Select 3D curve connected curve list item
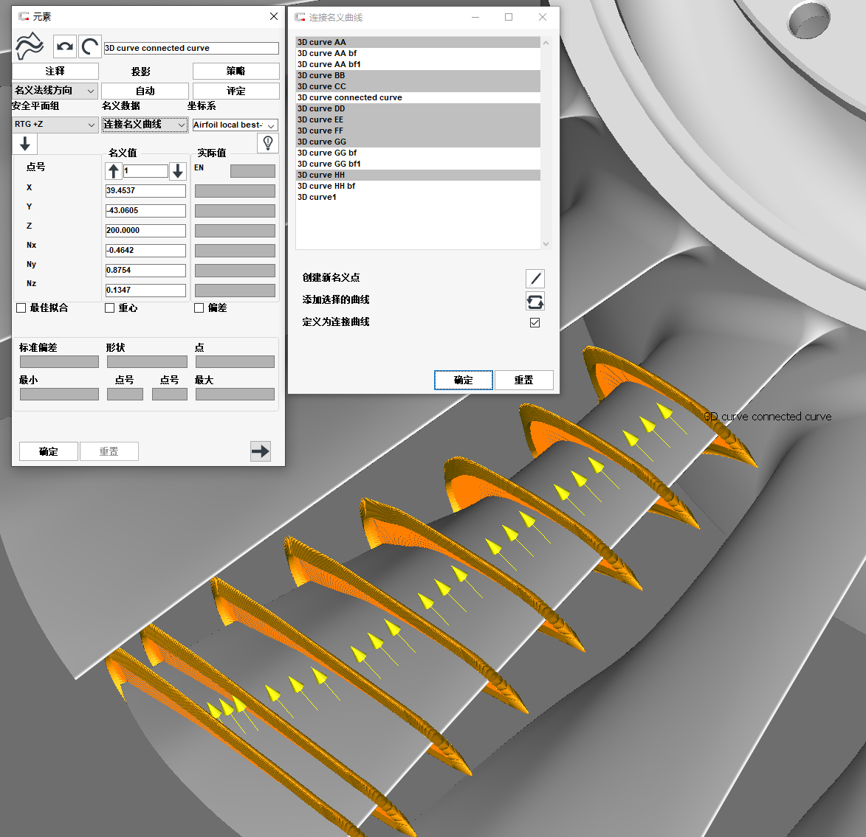Viewport: 866px width, 837px height. tap(350, 97)
